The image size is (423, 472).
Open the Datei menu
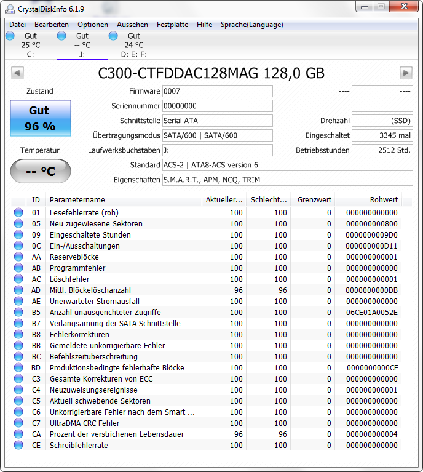point(17,25)
